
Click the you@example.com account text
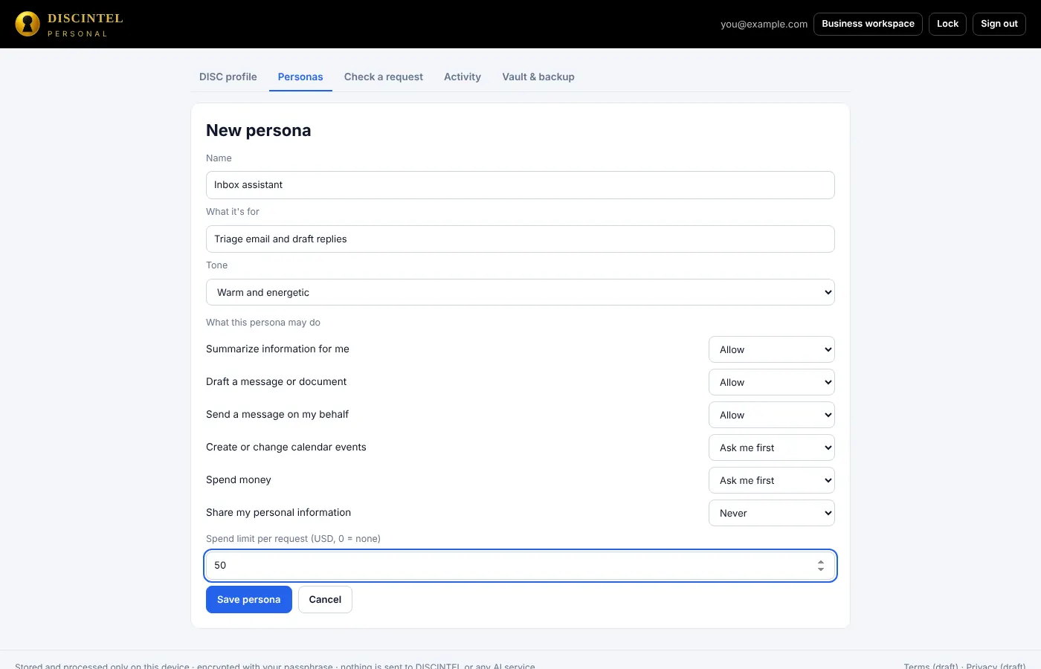coord(764,24)
